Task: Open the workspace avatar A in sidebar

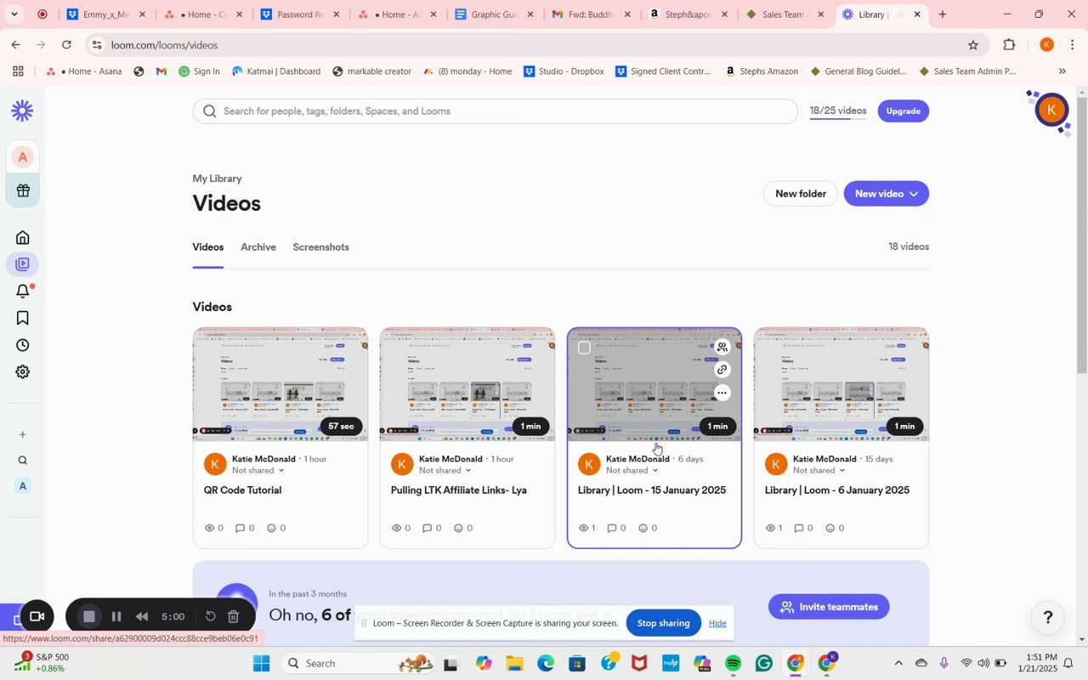Action: coord(23,157)
